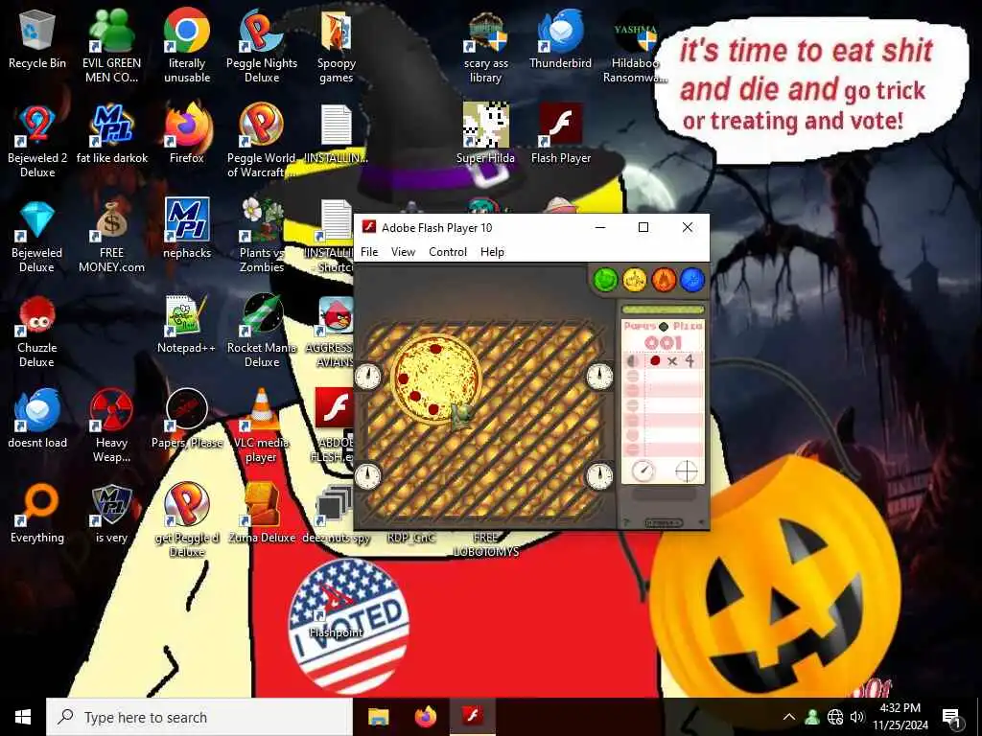Switch to the yellow Topping Station
Viewport: 982px width, 736px height.
click(x=635, y=280)
